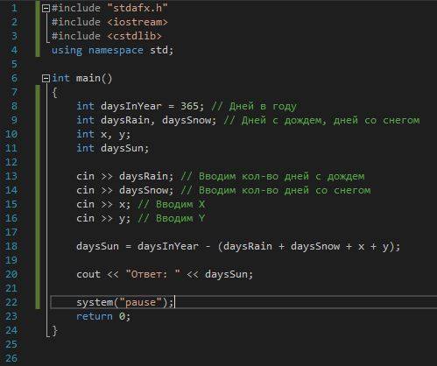Click the "using namespace std;" line
The width and height of the screenshot is (437, 366).
click(113, 50)
